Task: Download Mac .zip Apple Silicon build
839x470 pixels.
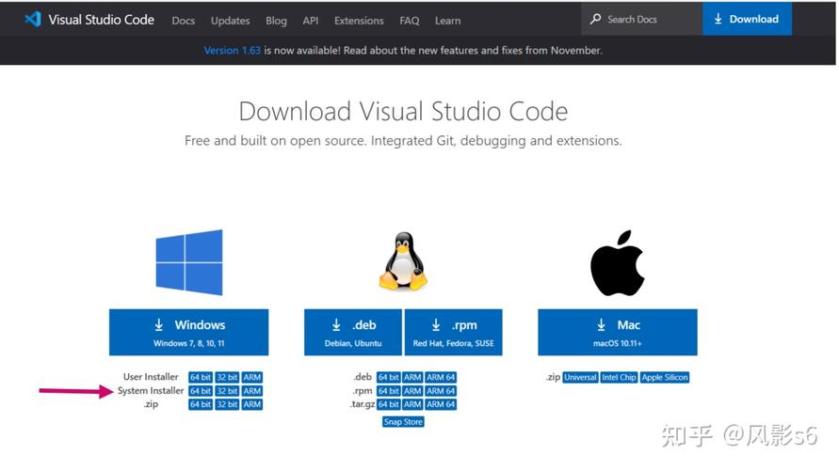Action: [x=665, y=377]
